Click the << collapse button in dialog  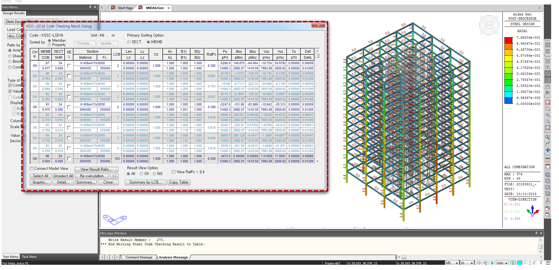click(x=114, y=176)
